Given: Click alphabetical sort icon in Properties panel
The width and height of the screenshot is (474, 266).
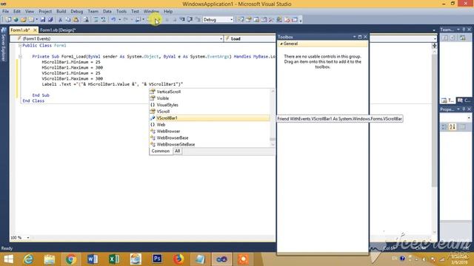Looking at the screenshot, I should point(453,127).
